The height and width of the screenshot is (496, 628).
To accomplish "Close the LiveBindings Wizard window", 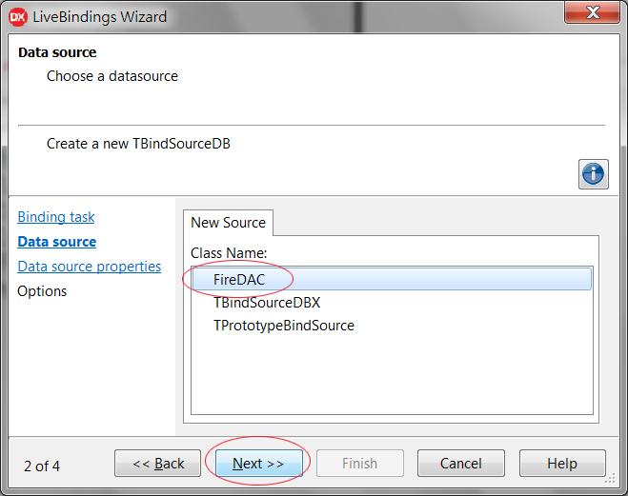I will coord(592,12).
